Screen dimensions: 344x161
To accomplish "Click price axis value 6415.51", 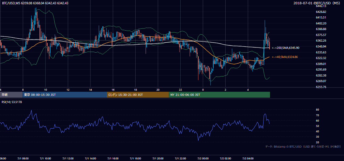I will (321, 17).
